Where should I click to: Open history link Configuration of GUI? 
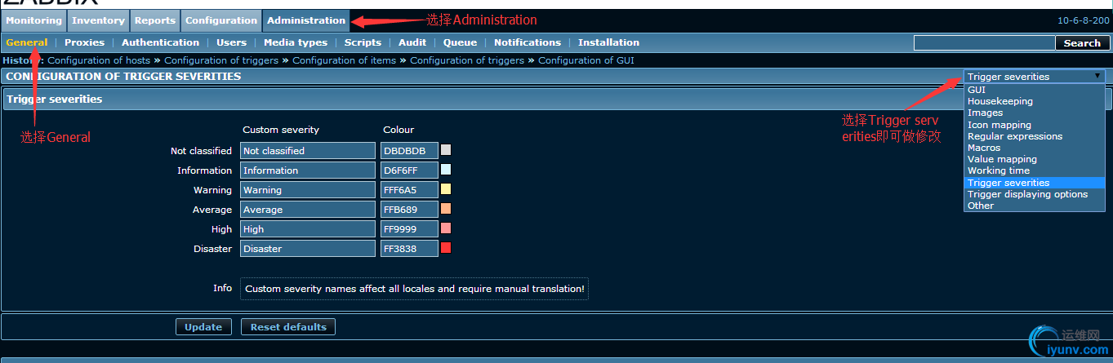pos(586,60)
